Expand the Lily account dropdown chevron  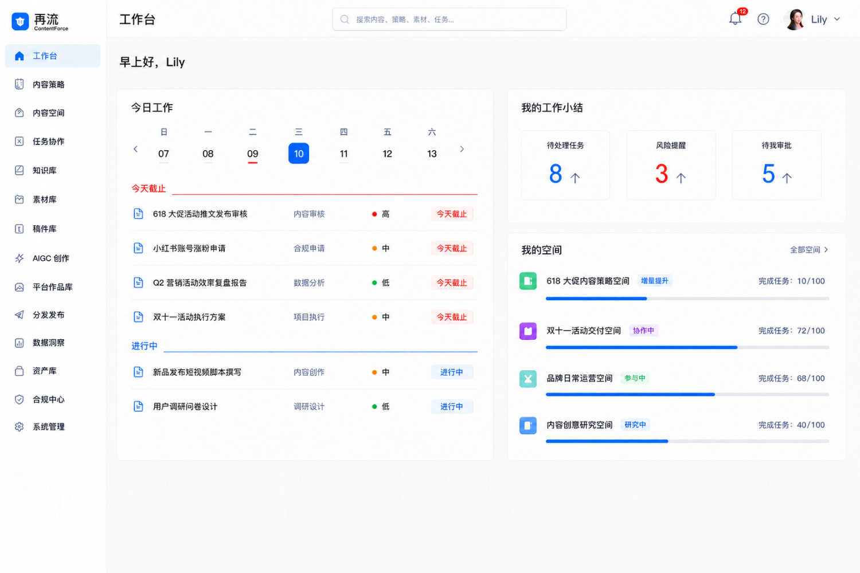(837, 19)
